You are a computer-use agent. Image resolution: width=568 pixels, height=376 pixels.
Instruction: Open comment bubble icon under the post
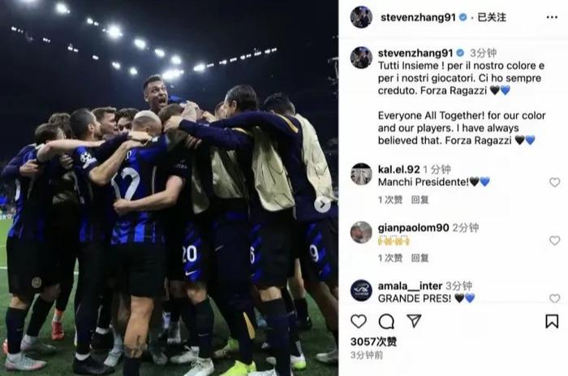pyautogui.click(x=386, y=322)
